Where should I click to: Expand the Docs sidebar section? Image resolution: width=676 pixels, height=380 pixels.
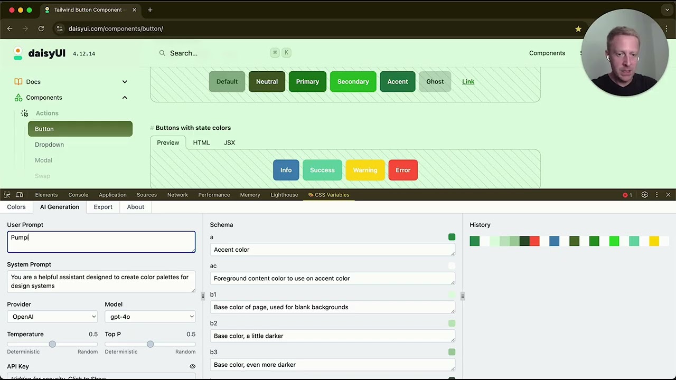125,82
